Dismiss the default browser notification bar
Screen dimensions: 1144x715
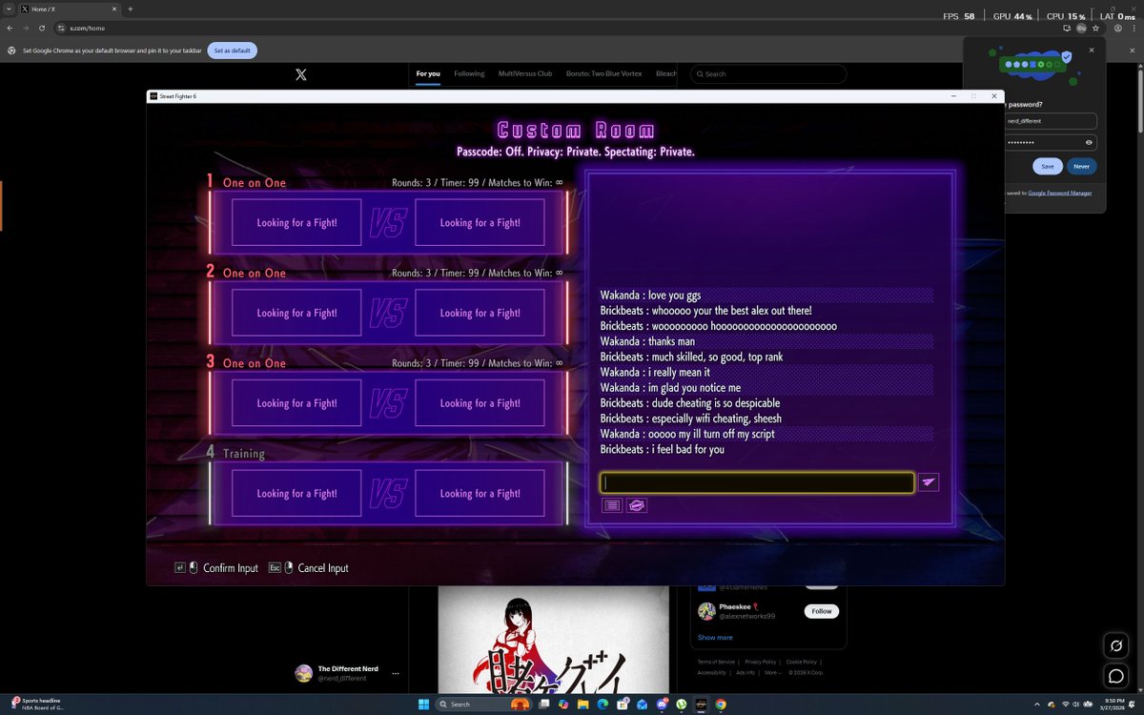[x=1132, y=50]
